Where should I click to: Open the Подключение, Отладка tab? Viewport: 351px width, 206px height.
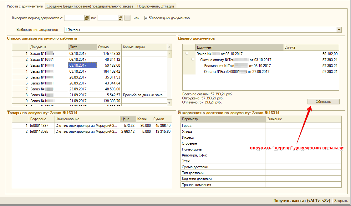pyautogui.click(x=156, y=6)
